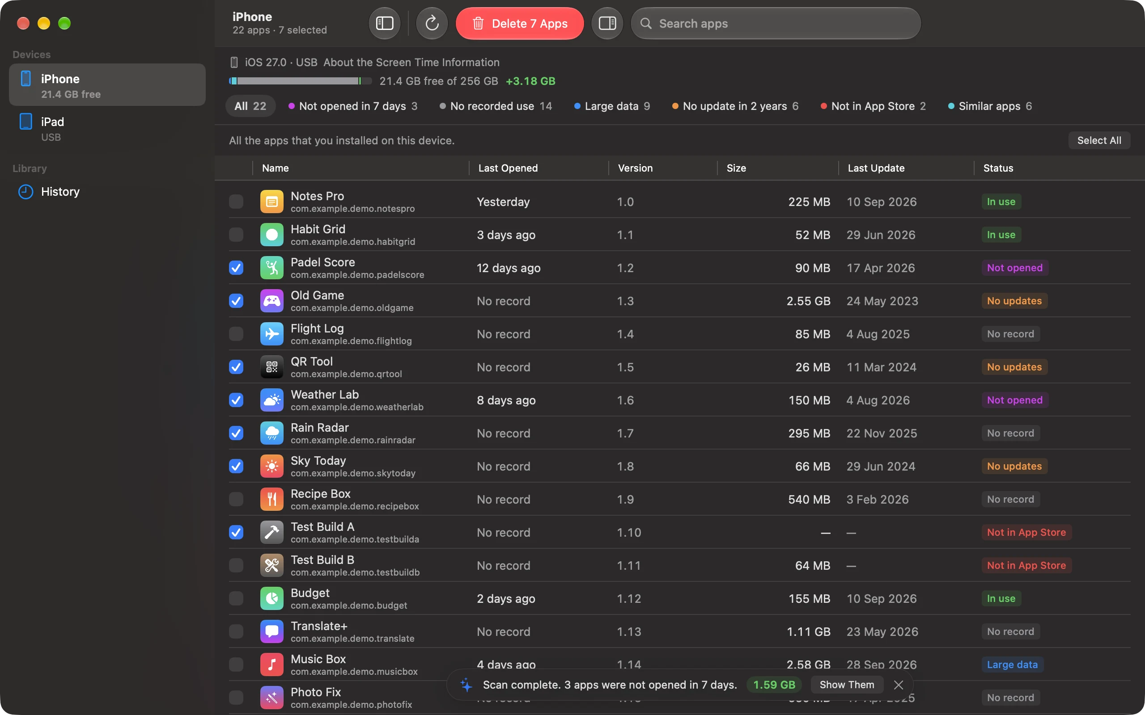Select the All 22 filter tab
1145x715 pixels.
click(x=250, y=106)
